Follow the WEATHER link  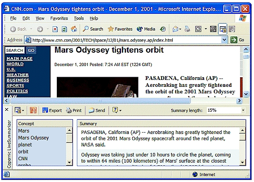(x=18, y=75)
